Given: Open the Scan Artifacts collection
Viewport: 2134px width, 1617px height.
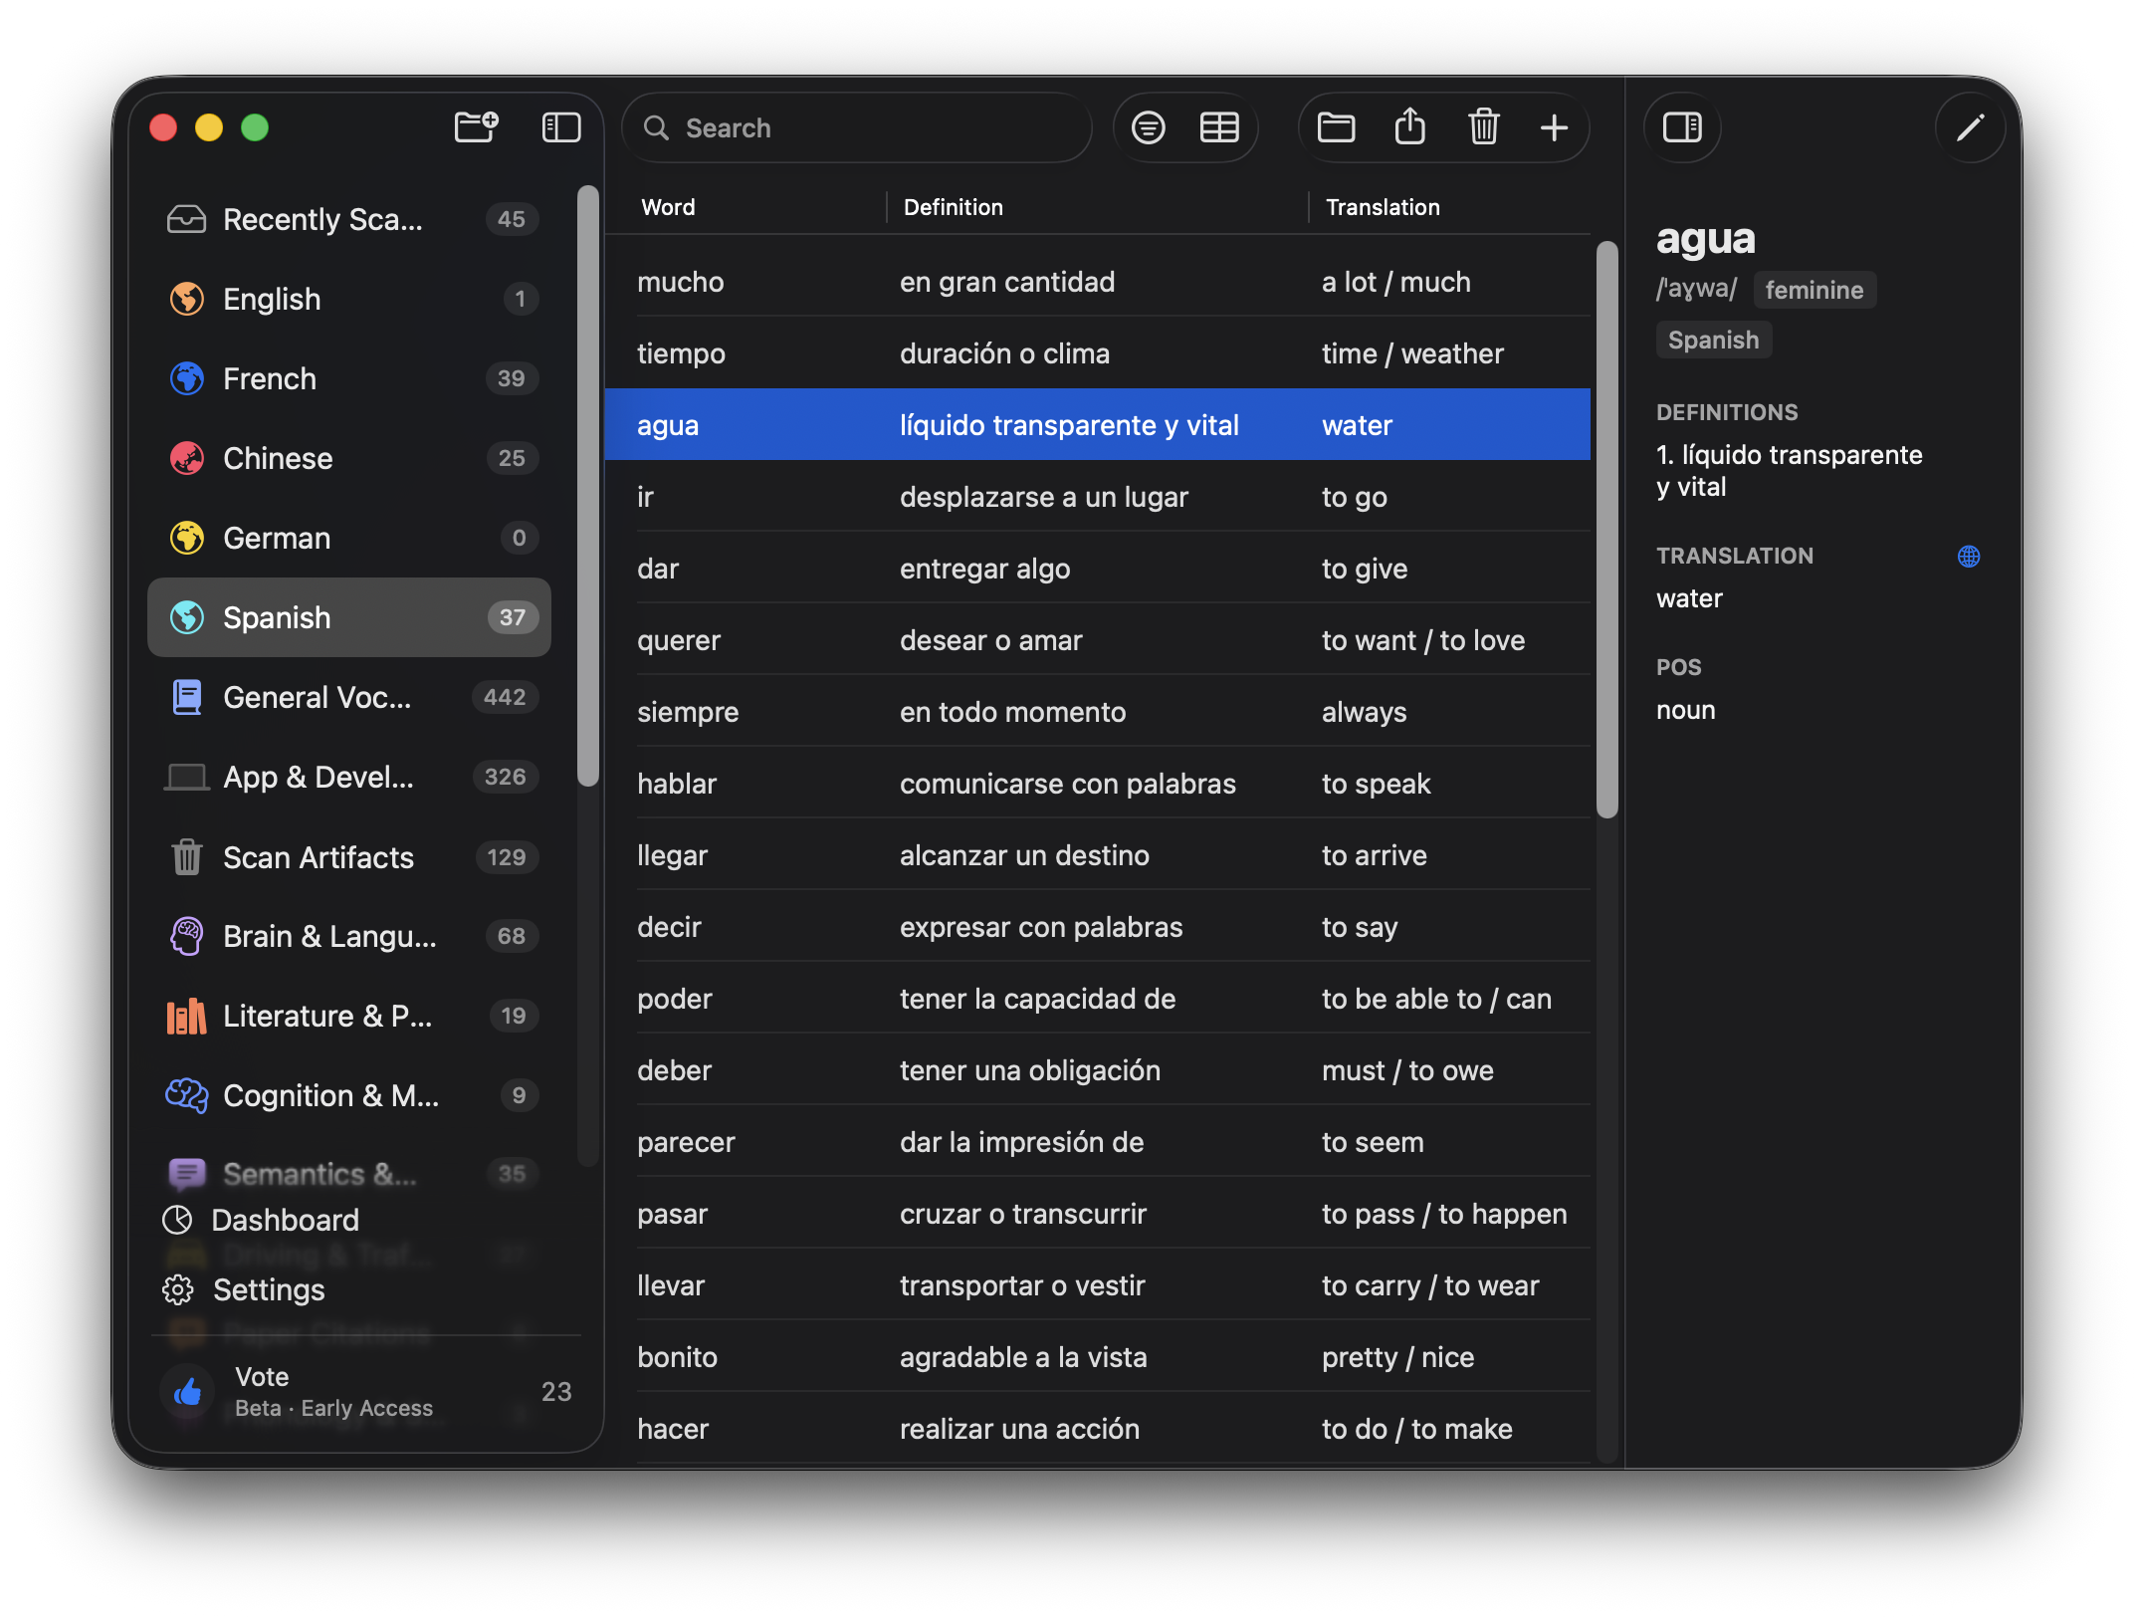Looking at the screenshot, I should [349, 857].
